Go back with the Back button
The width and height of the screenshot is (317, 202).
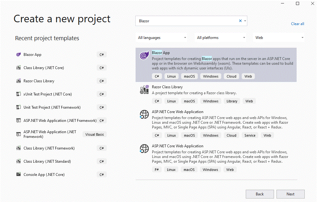pos(260,194)
